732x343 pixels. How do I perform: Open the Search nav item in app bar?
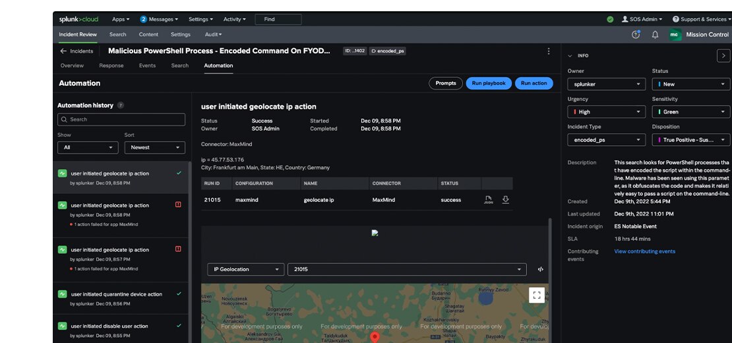click(117, 34)
